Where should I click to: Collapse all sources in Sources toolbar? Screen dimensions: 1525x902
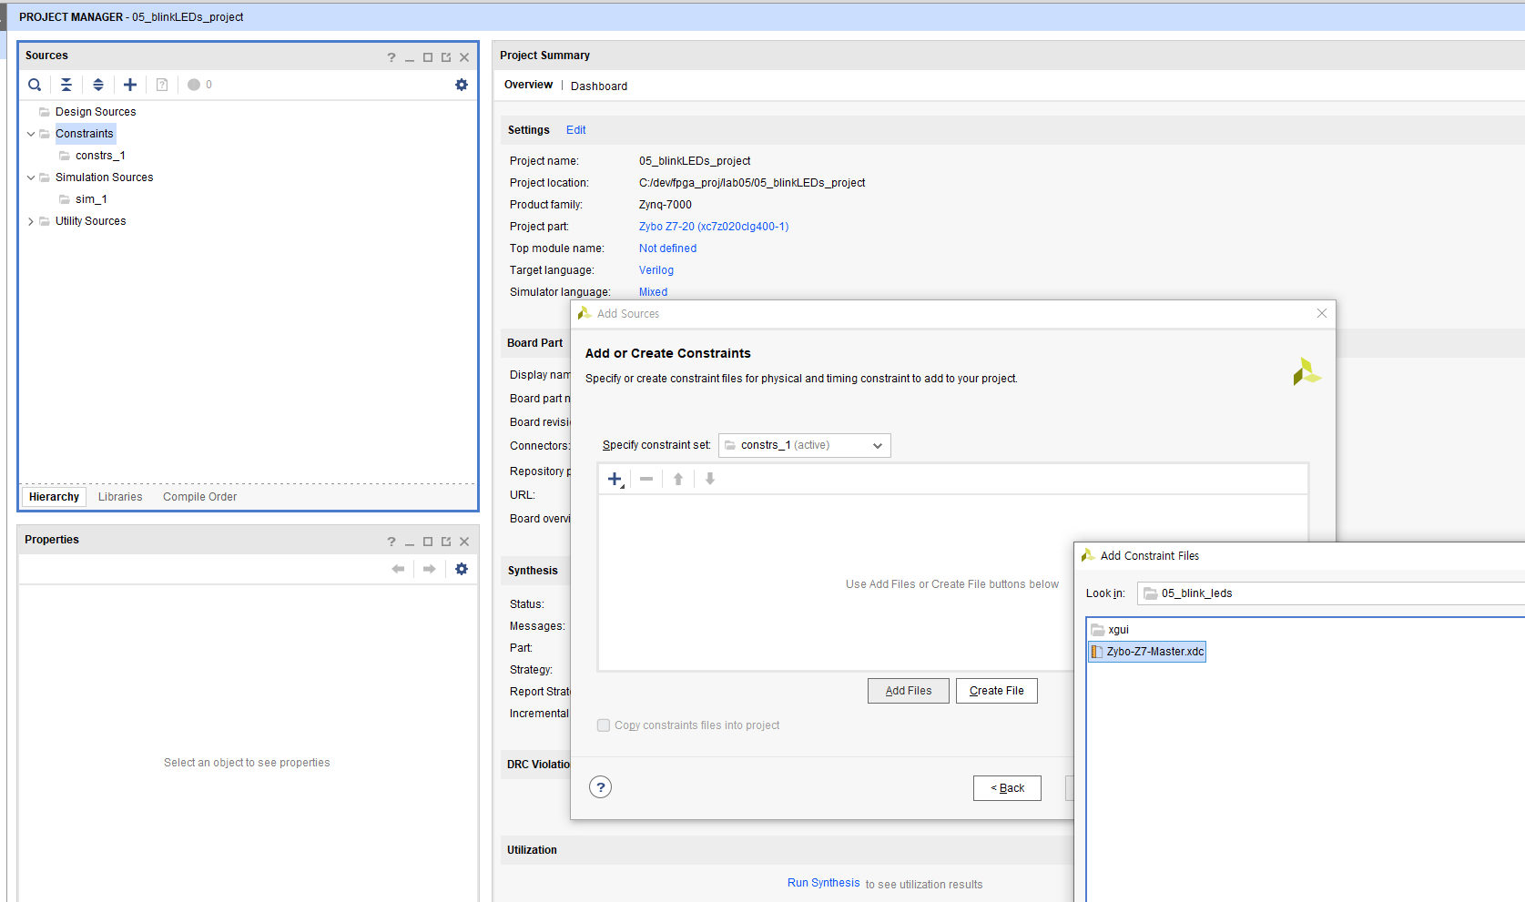click(x=66, y=85)
